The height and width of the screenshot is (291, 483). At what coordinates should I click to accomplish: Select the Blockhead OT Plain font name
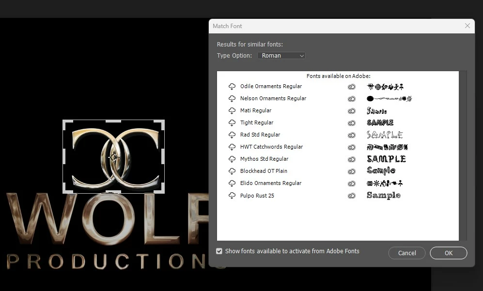pos(264,171)
